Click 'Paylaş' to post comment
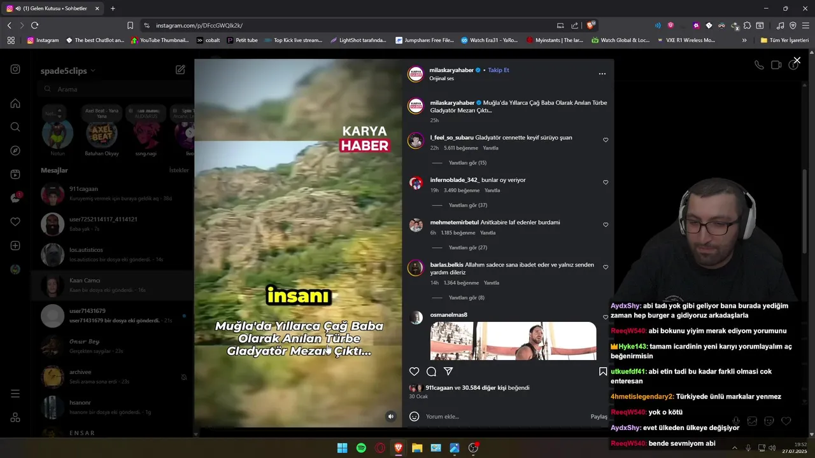Viewport: 815px width, 458px height. (x=599, y=417)
